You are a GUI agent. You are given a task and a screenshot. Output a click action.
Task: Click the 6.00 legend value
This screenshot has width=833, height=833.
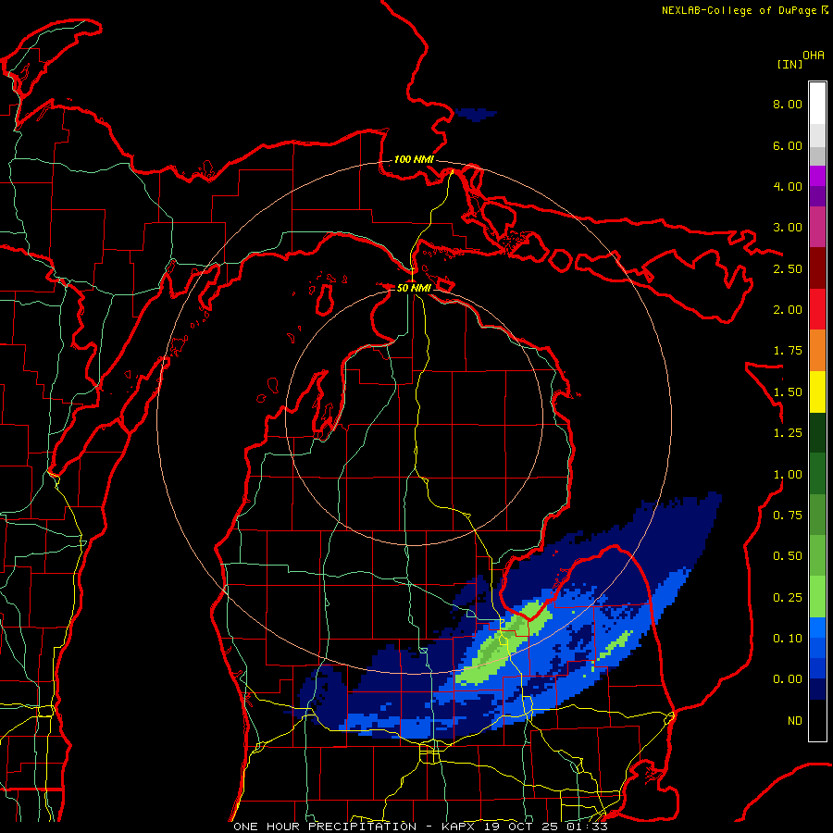point(788,145)
